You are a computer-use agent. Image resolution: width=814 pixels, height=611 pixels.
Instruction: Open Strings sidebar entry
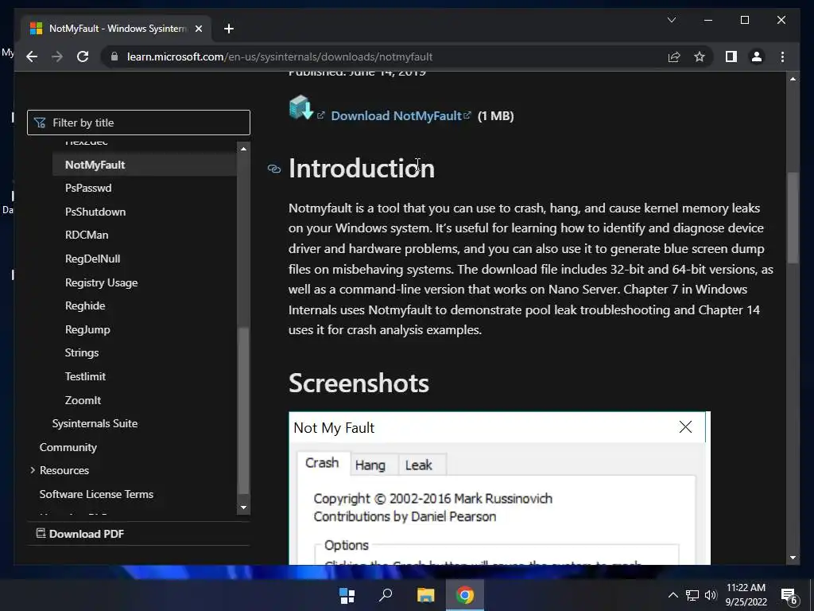(x=82, y=352)
